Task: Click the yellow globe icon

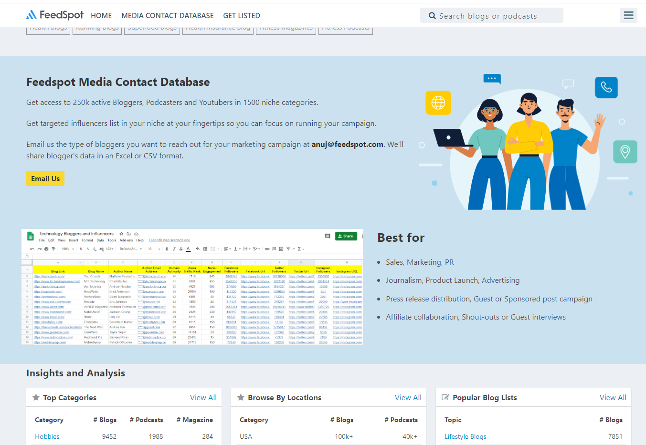Action: 438,103
